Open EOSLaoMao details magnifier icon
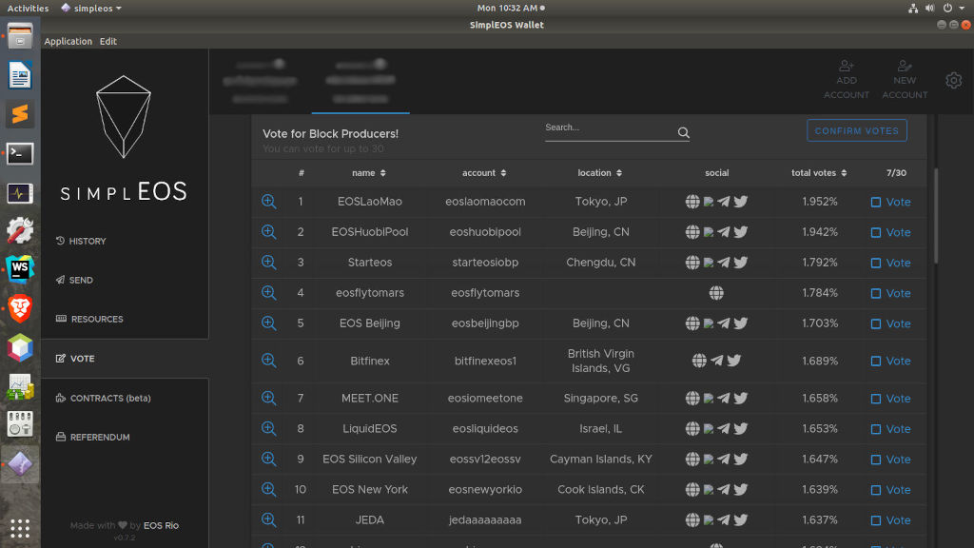The width and height of the screenshot is (974, 548). coord(269,202)
